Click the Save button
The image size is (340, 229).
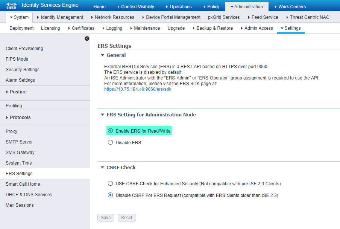[106, 217]
